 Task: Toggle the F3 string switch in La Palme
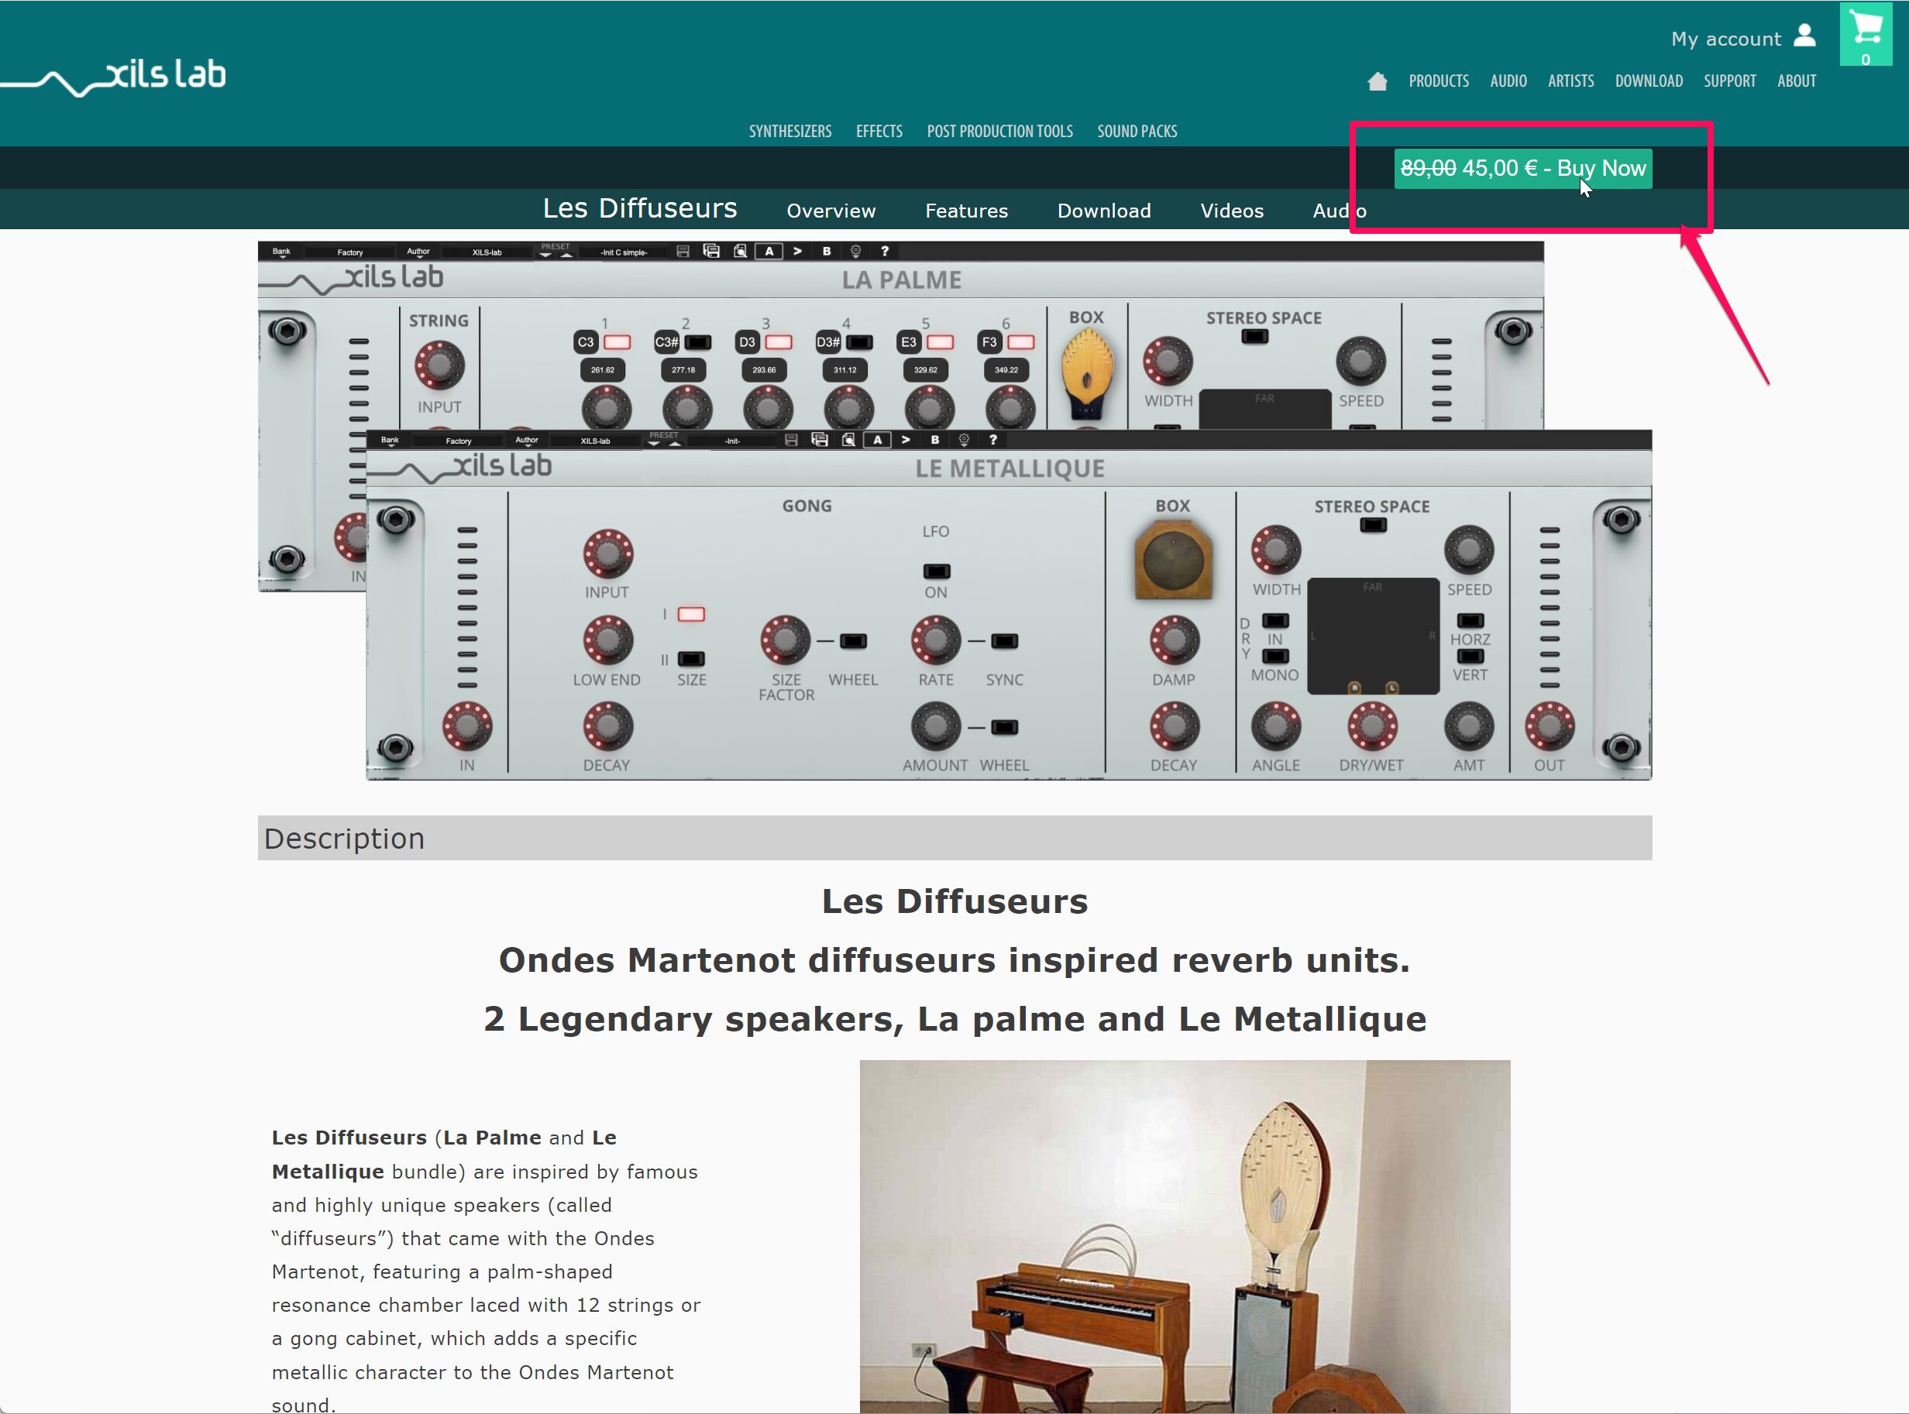click(1021, 342)
